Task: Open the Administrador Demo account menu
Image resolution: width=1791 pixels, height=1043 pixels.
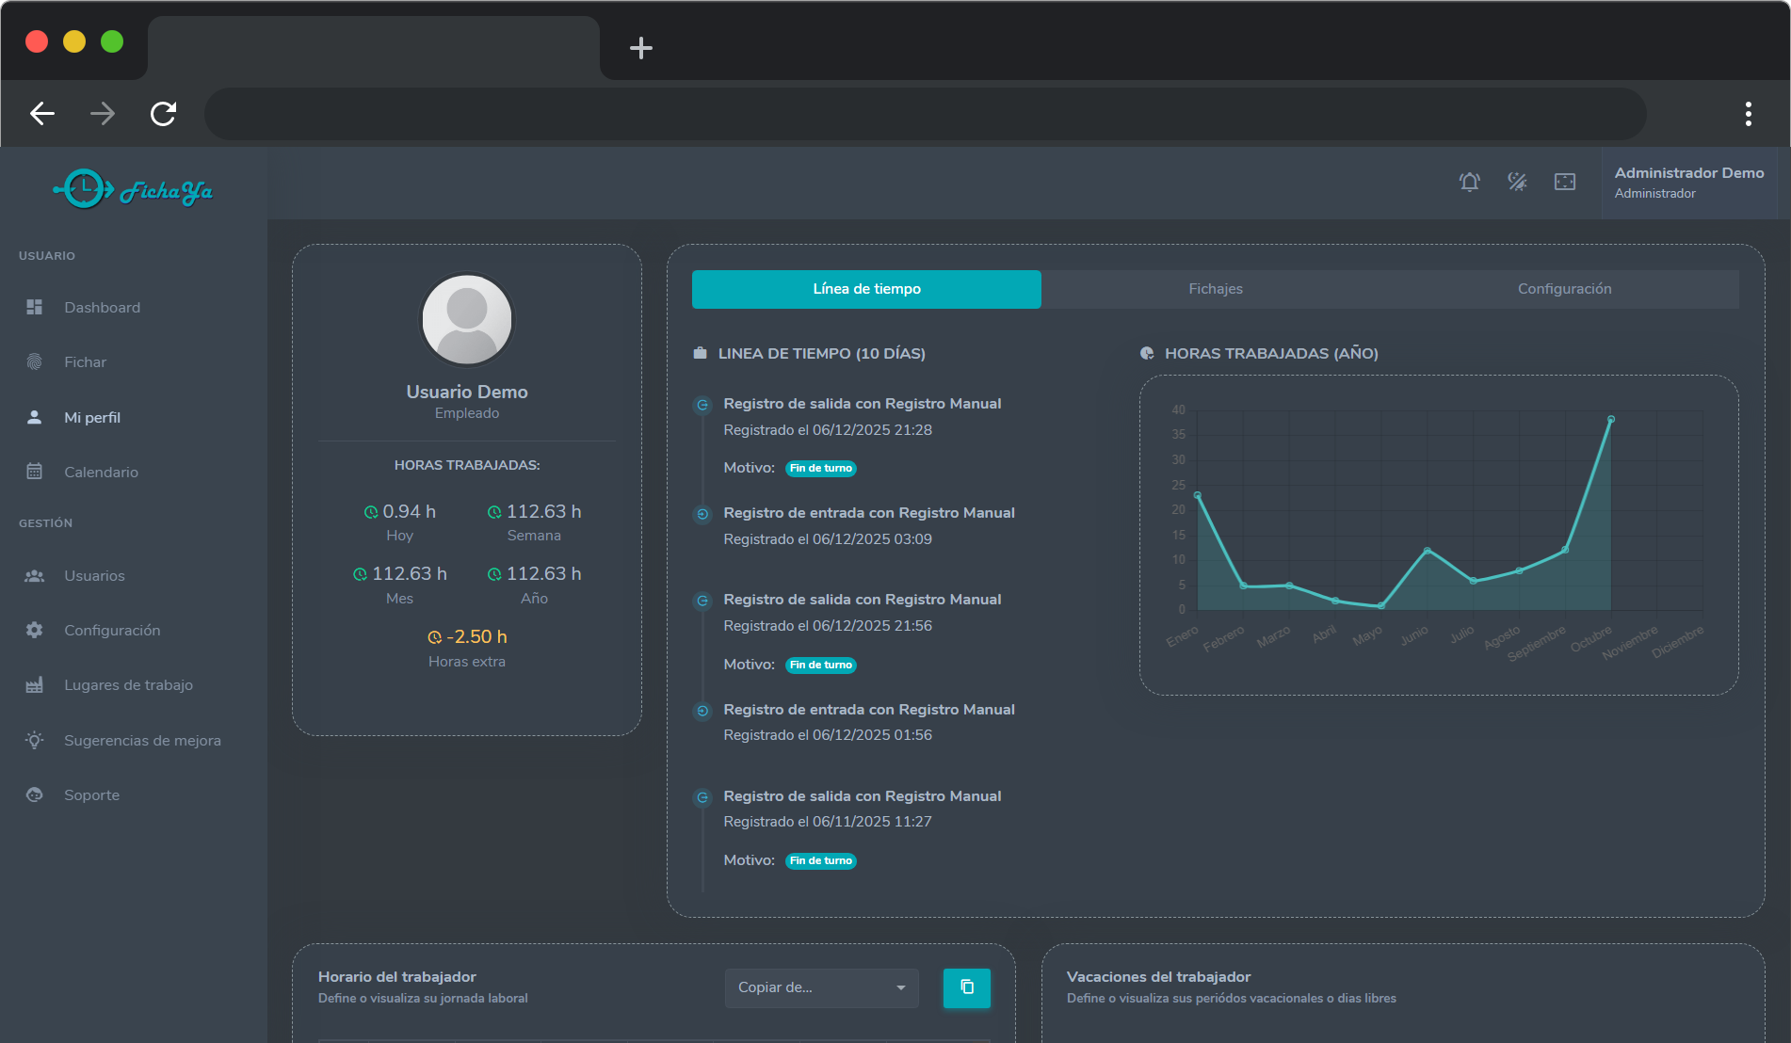Action: (x=1688, y=183)
